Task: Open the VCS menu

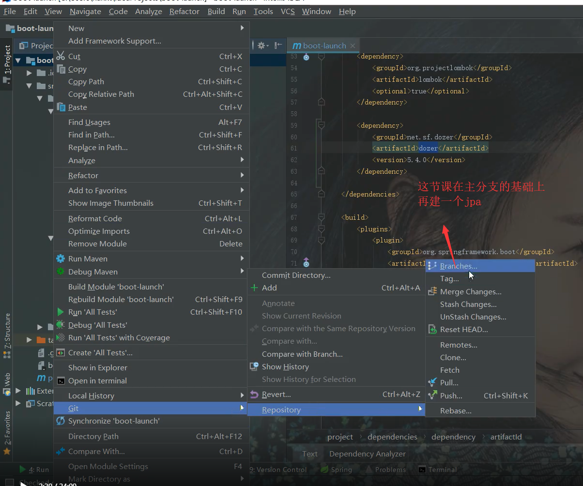Action: pyautogui.click(x=288, y=11)
